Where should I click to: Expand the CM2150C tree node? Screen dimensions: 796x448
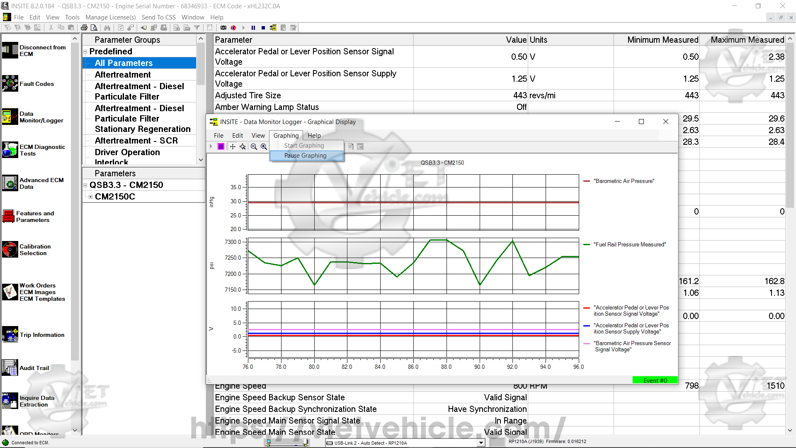[x=90, y=197]
